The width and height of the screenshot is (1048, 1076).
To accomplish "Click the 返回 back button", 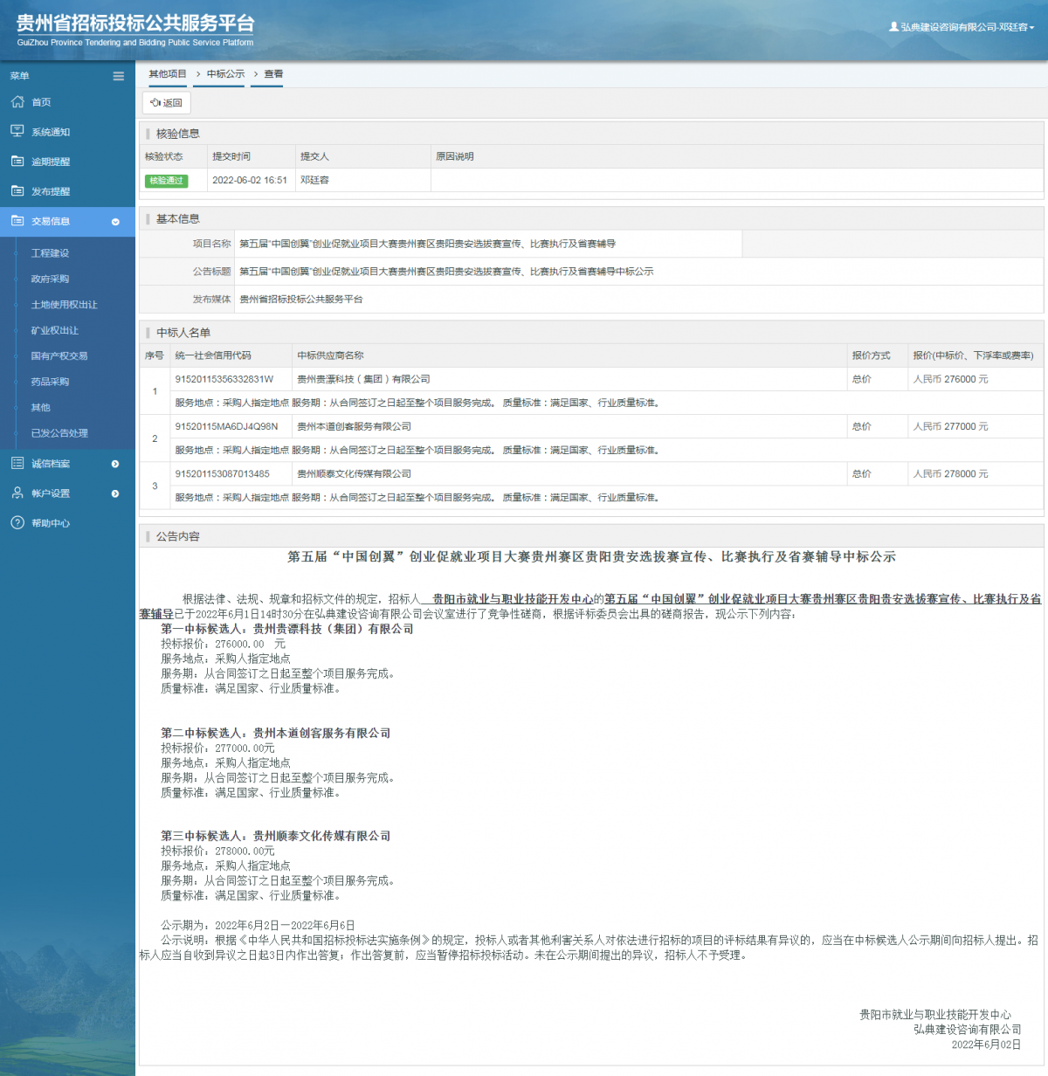I will [167, 103].
